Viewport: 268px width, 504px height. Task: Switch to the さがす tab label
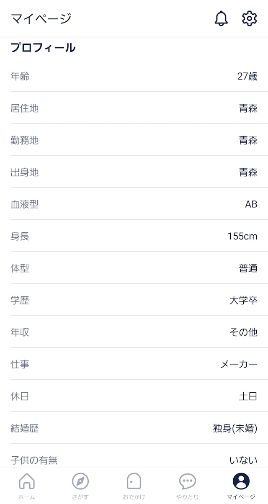(80, 497)
